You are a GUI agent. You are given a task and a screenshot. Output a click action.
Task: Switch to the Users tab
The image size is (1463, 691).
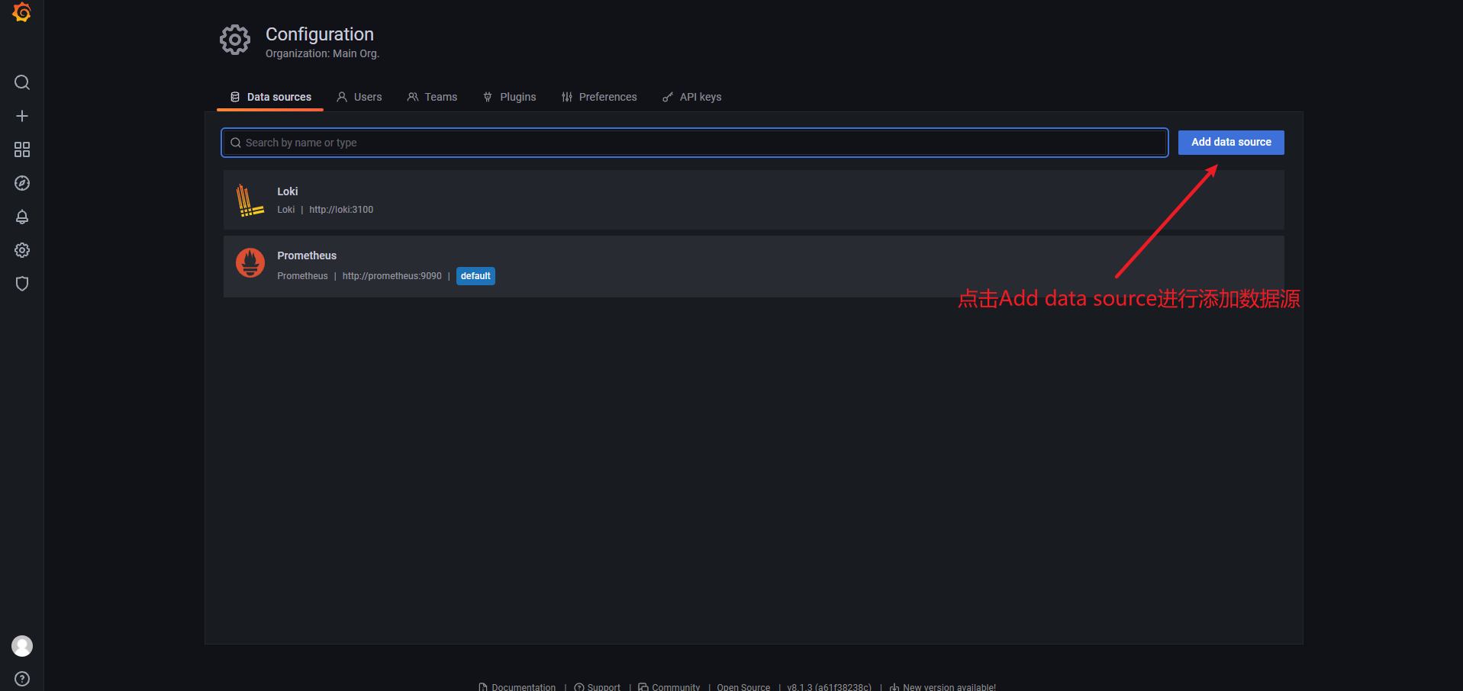click(x=359, y=97)
